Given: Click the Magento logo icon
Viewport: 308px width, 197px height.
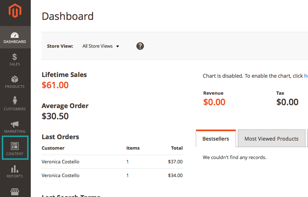Looking at the screenshot, I should 15,11.
